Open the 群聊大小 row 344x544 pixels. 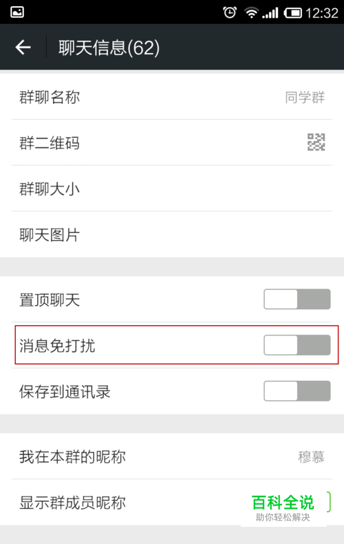click(x=172, y=189)
